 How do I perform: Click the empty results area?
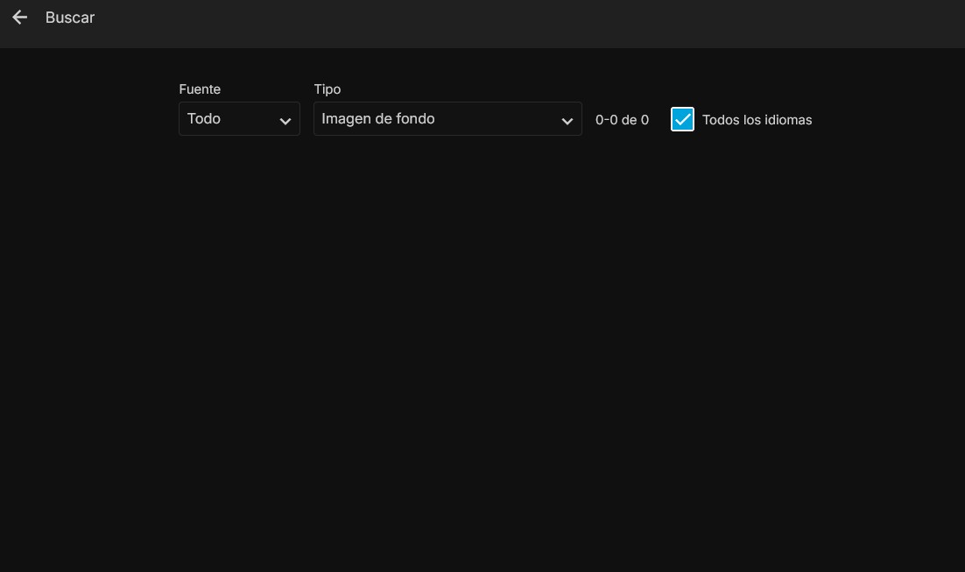coord(482,350)
